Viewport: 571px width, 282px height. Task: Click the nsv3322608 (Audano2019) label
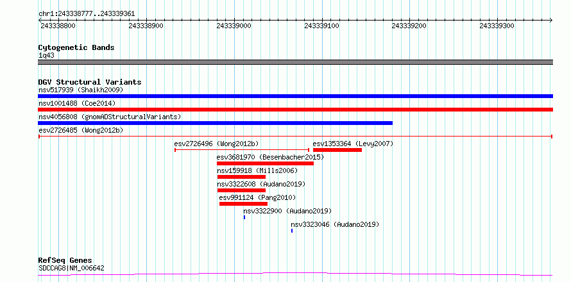pos(262,184)
